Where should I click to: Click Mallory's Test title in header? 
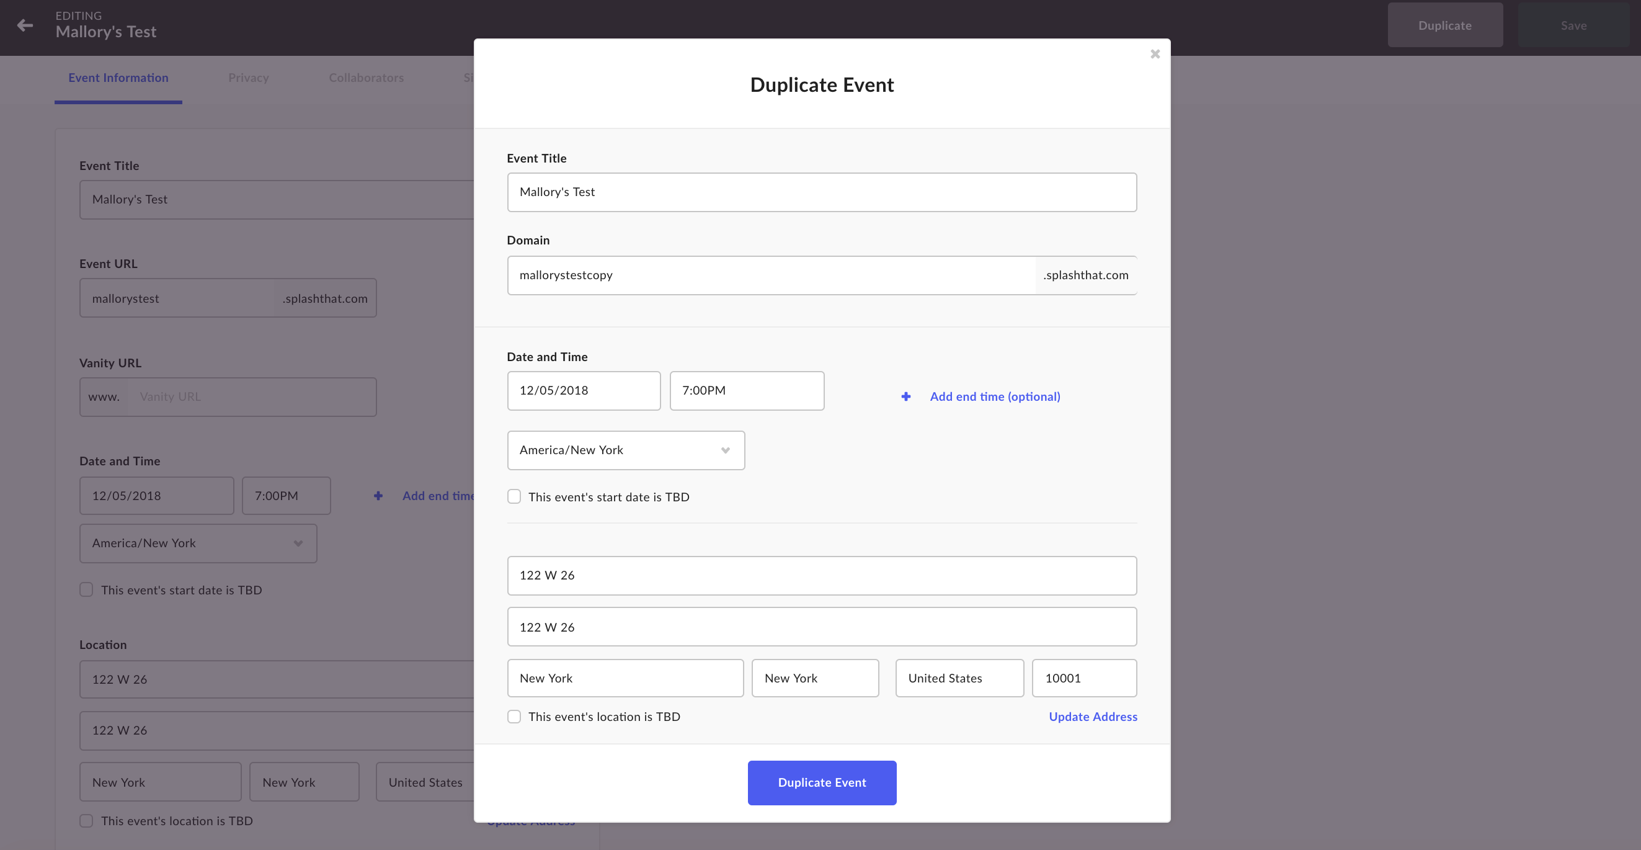click(x=106, y=32)
